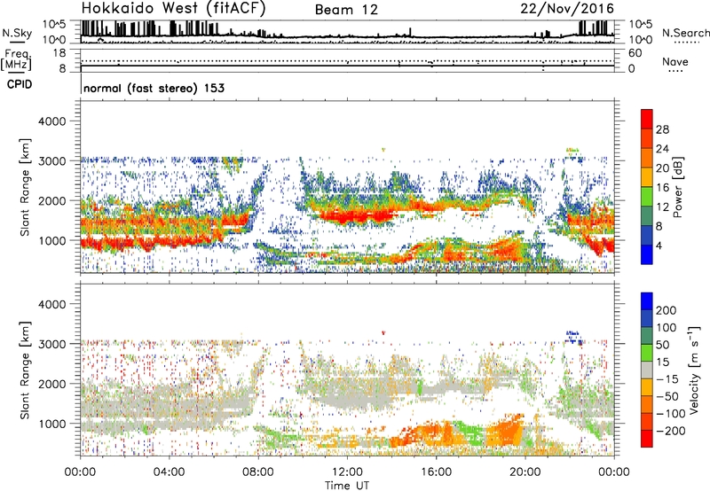This screenshot has height=491, width=710.
Task: Click the '12:00' time axis tick
Action: [x=347, y=472]
